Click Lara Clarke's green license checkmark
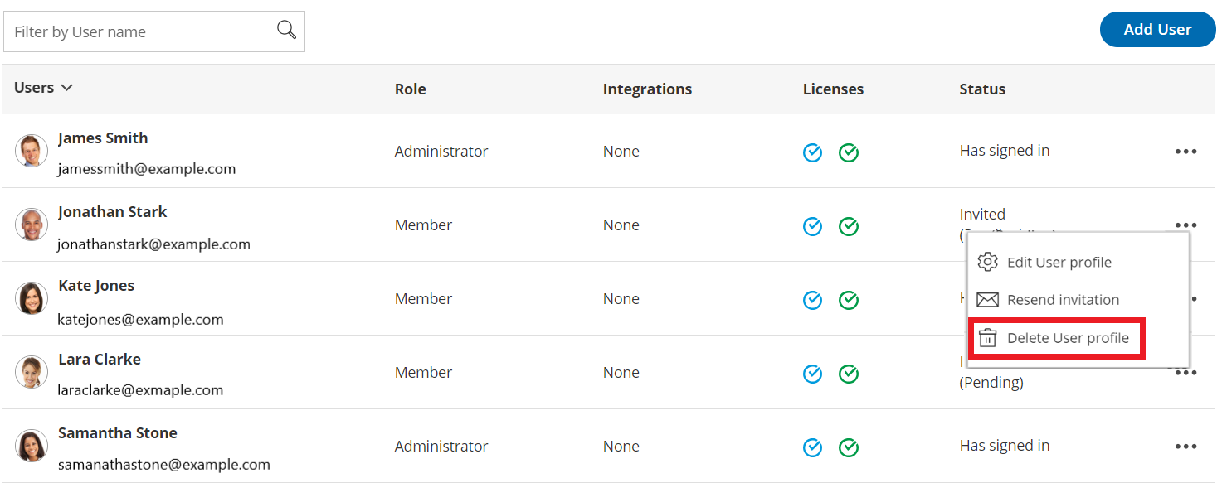Viewport: 1222px width, 483px height. pyautogui.click(x=848, y=374)
